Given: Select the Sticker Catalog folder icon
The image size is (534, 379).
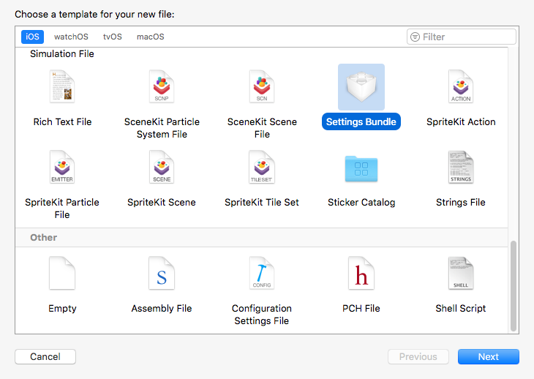Looking at the screenshot, I should point(361,169).
